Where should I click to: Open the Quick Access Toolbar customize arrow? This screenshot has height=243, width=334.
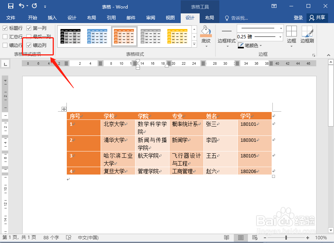coord(45,7)
